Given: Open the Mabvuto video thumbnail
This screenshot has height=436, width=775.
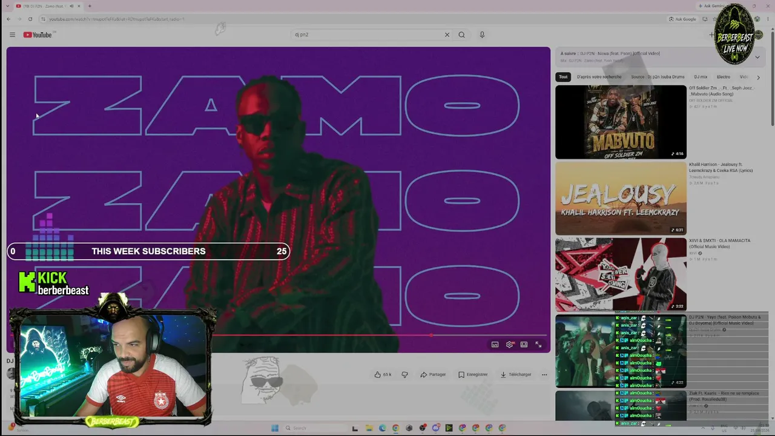Looking at the screenshot, I should (x=621, y=122).
